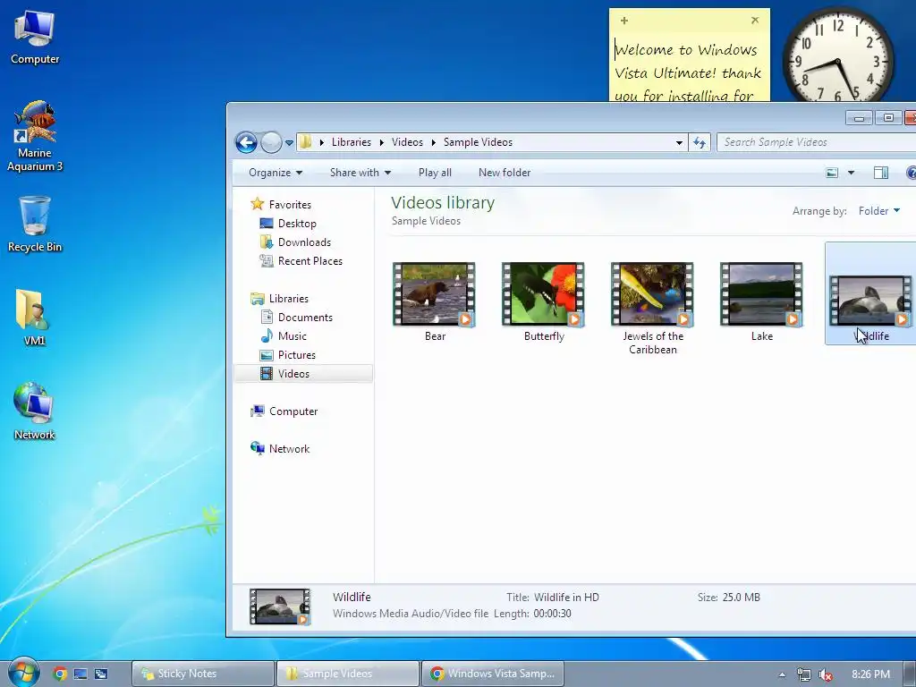Click the analog clock gadget
This screenshot has width=916, height=687.
coord(837,56)
